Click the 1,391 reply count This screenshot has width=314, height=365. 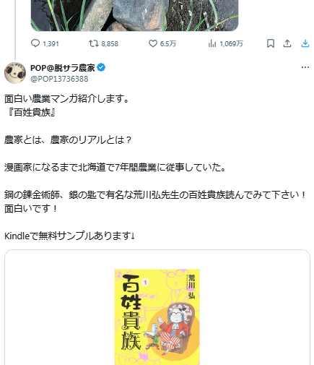point(51,44)
